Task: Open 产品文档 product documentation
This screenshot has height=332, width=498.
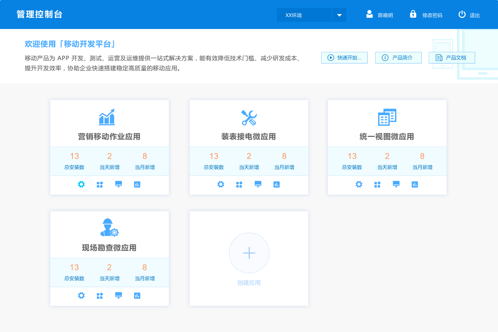Action: 452,58
